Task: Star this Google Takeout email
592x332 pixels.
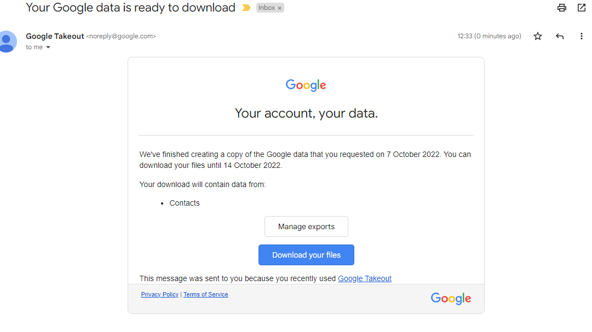Action: [x=537, y=36]
